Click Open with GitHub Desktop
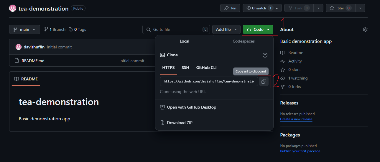 pyautogui.click(x=192, y=107)
